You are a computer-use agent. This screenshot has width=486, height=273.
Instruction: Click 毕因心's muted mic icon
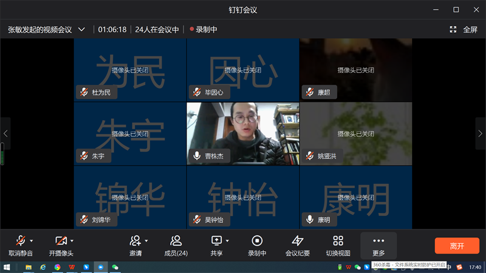click(x=197, y=92)
